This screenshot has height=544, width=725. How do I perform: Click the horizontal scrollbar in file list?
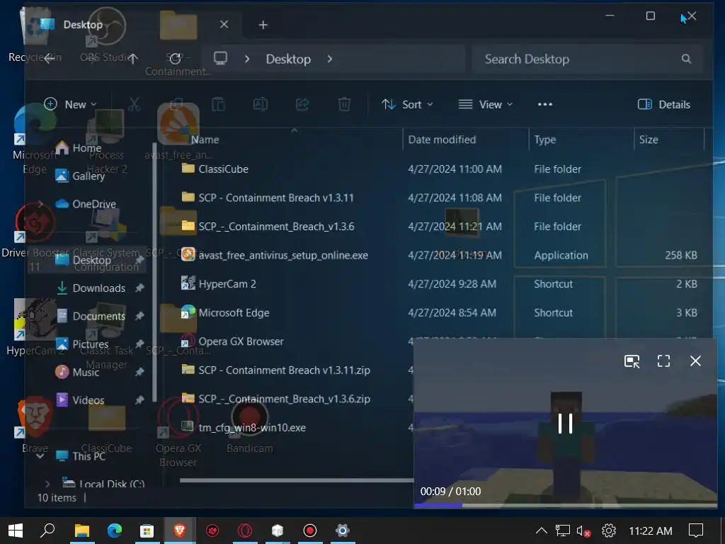[x=296, y=480]
